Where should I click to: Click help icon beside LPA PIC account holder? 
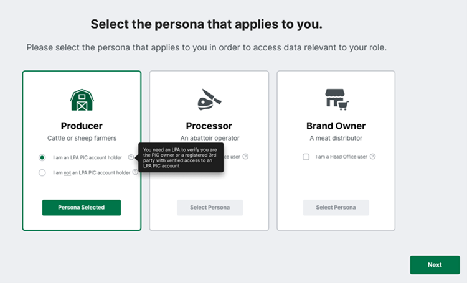pyautogui.click(x=131, y=157)
